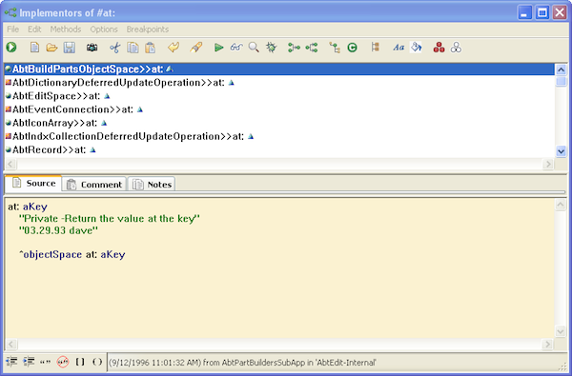Image resolution: width=572 pixels, height=376 pixels.
Task: Click left arrow of method list horizontal scrollbar
Action: point(10,164)
